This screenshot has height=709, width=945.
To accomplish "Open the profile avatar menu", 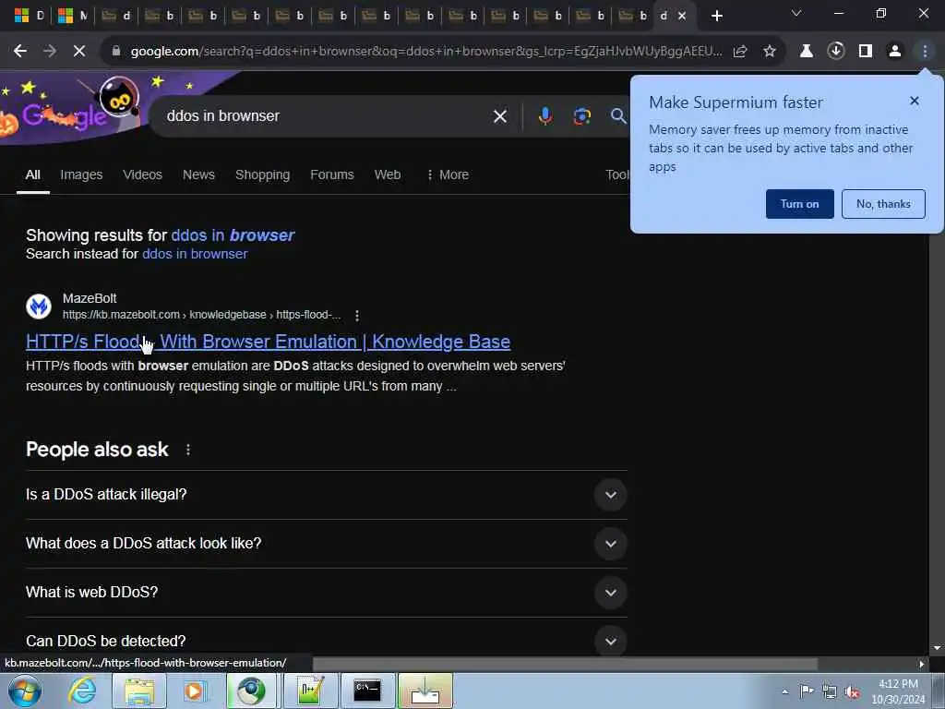I will coord(895,52).
